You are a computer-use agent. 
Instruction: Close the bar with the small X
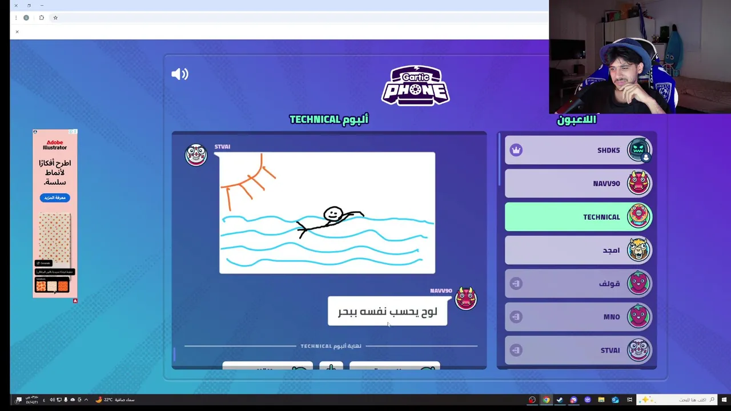[17, 31]
